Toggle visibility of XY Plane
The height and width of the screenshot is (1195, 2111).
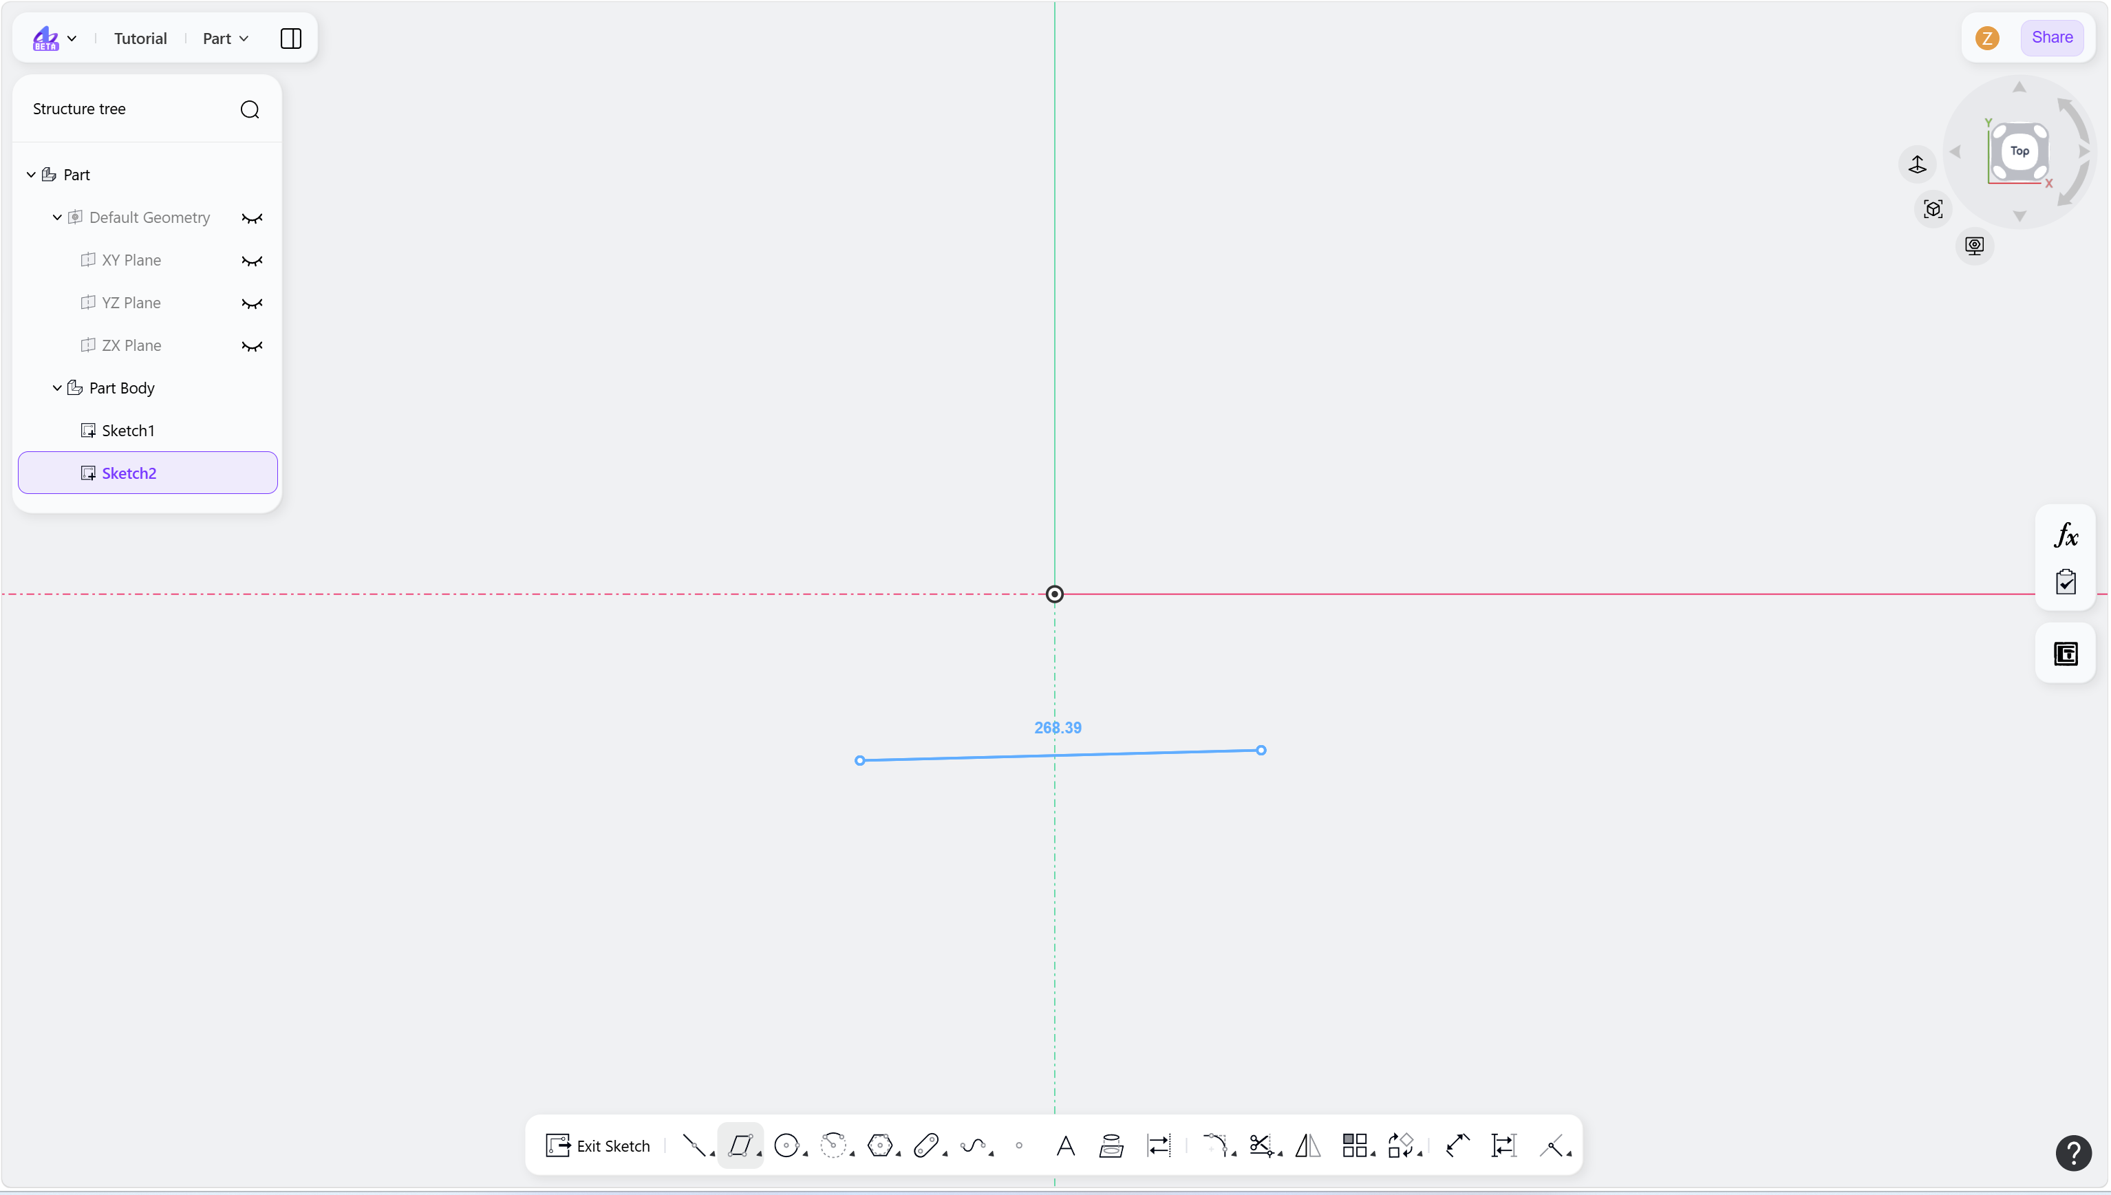(252, 260)
